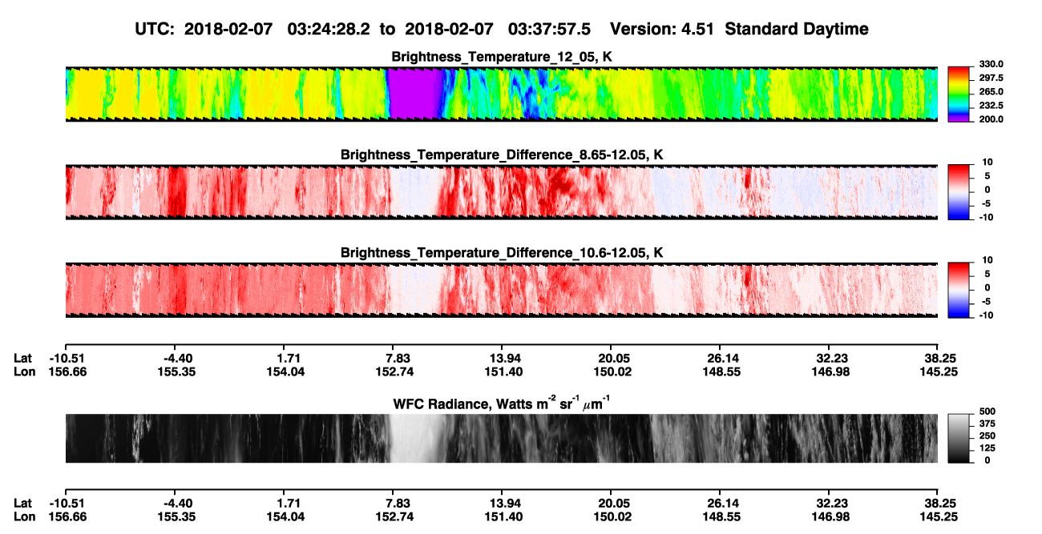Click the WFC Radiance grayscale image strip

tap(501, 438)
